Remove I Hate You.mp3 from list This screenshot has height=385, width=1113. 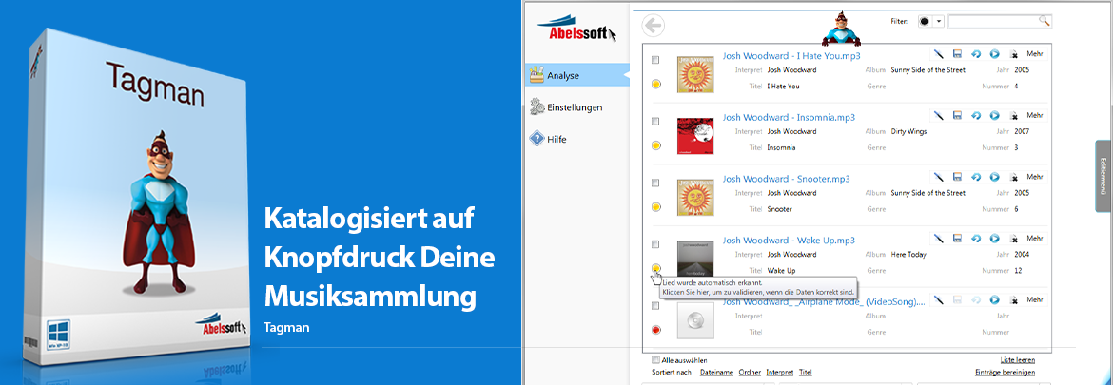(1013, 54)
